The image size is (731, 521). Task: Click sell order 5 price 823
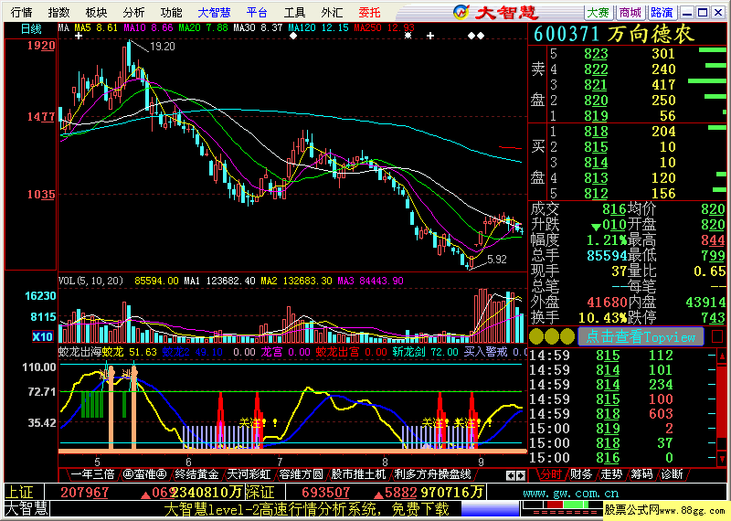[x=596, y=54]
